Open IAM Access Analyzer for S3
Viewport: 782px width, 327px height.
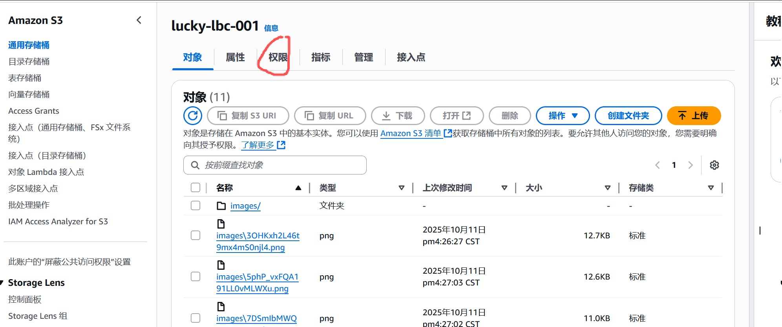pyautogui.click(x=58, y=222)
